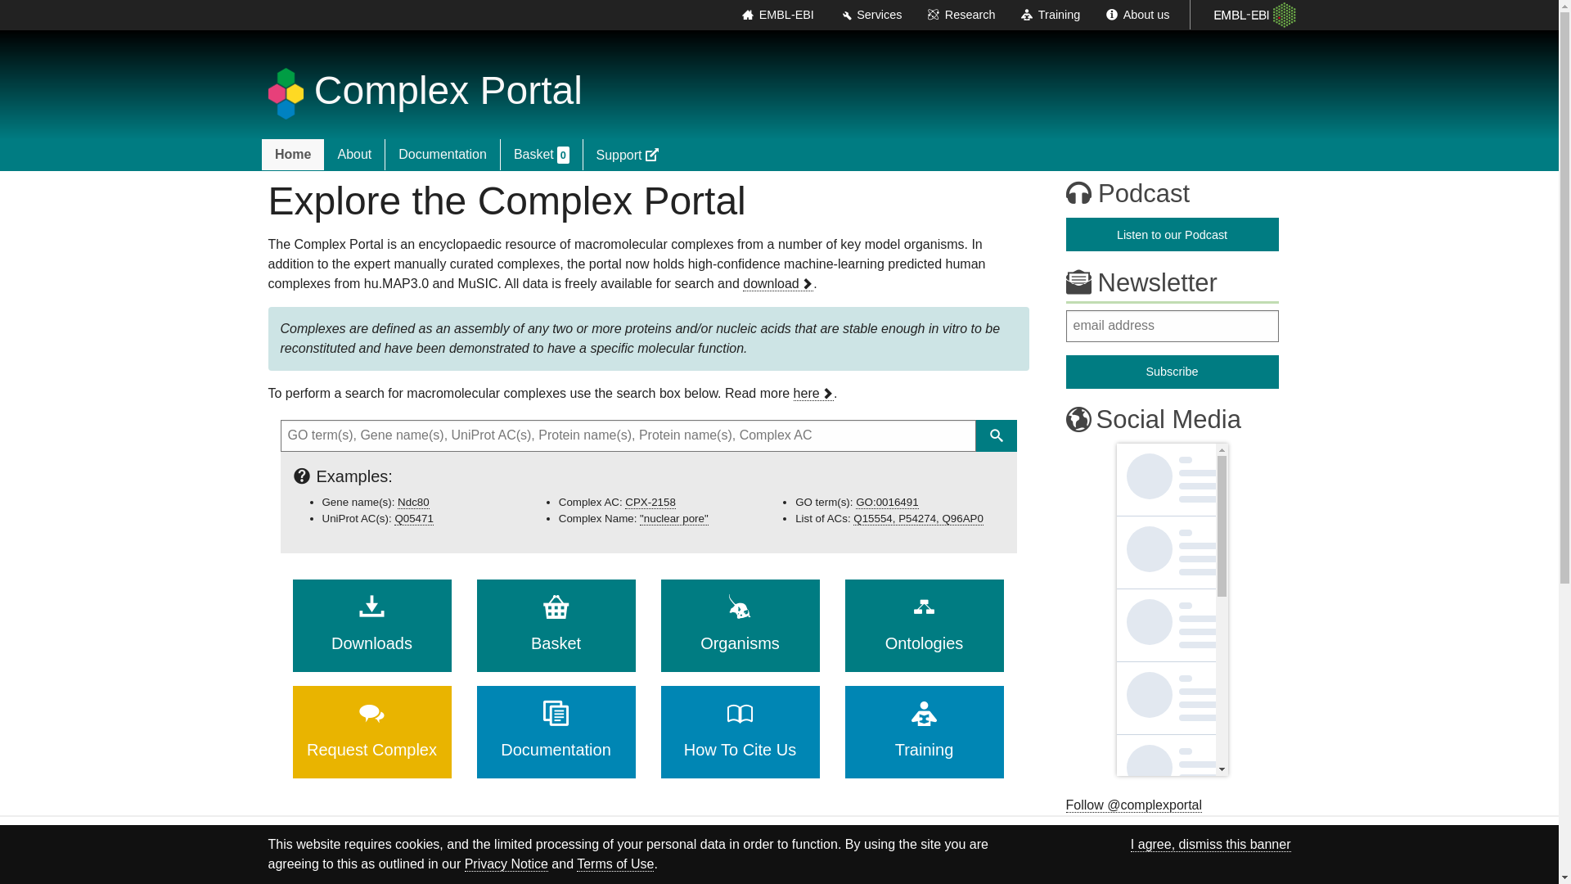Open the blue Documentation tile
The width and height of the screenshot is (1571, 884).
point(556,732)
